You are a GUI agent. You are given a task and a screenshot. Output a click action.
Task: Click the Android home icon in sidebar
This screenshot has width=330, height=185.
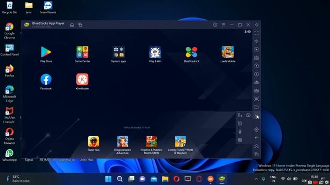257,146
